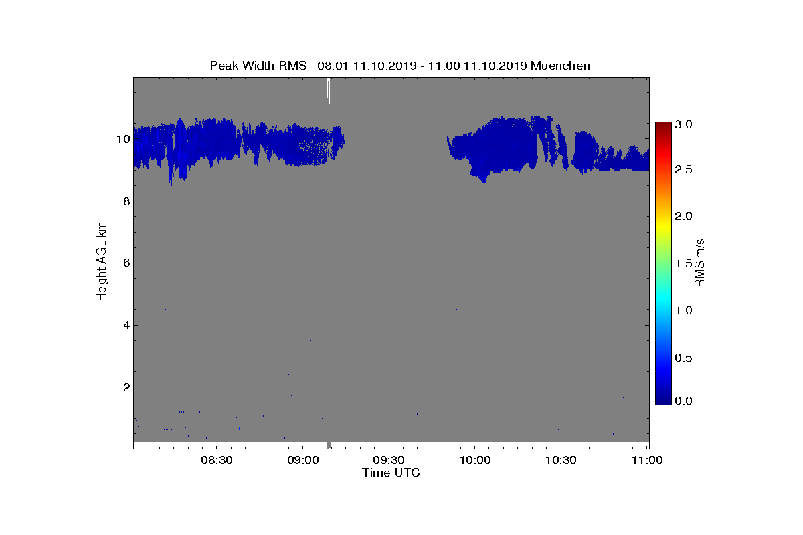Click the yellow band of the colorbar
The height and width of the screenshot is (535, 803).
(663, 227)
